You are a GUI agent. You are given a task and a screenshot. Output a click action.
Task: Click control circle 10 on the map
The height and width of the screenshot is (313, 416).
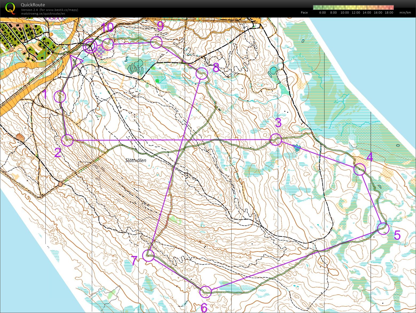coord(108,44)
